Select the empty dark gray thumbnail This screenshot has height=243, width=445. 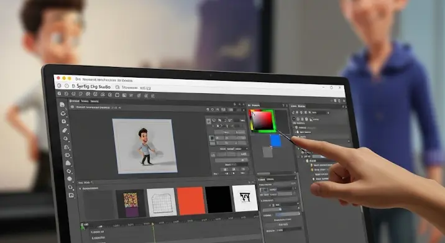pos(98,205)
